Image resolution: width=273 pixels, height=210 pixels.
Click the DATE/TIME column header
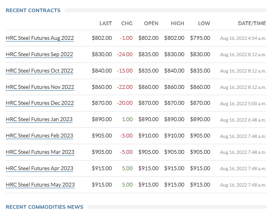(x=252, y=23)
